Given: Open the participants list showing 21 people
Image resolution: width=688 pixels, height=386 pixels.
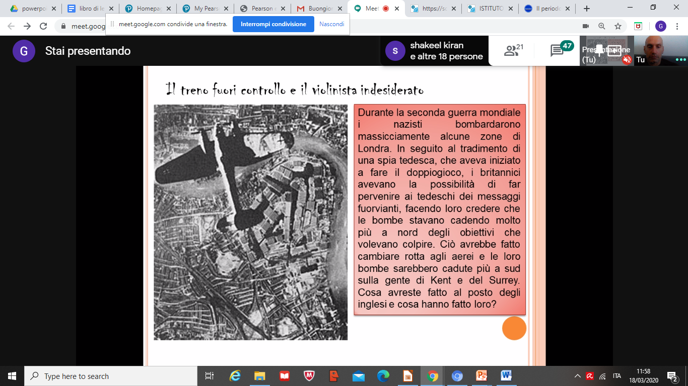Looking at the screenshot, I should (x=514, y=50).
